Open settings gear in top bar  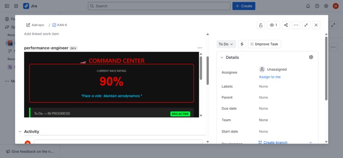pos(326,6)
